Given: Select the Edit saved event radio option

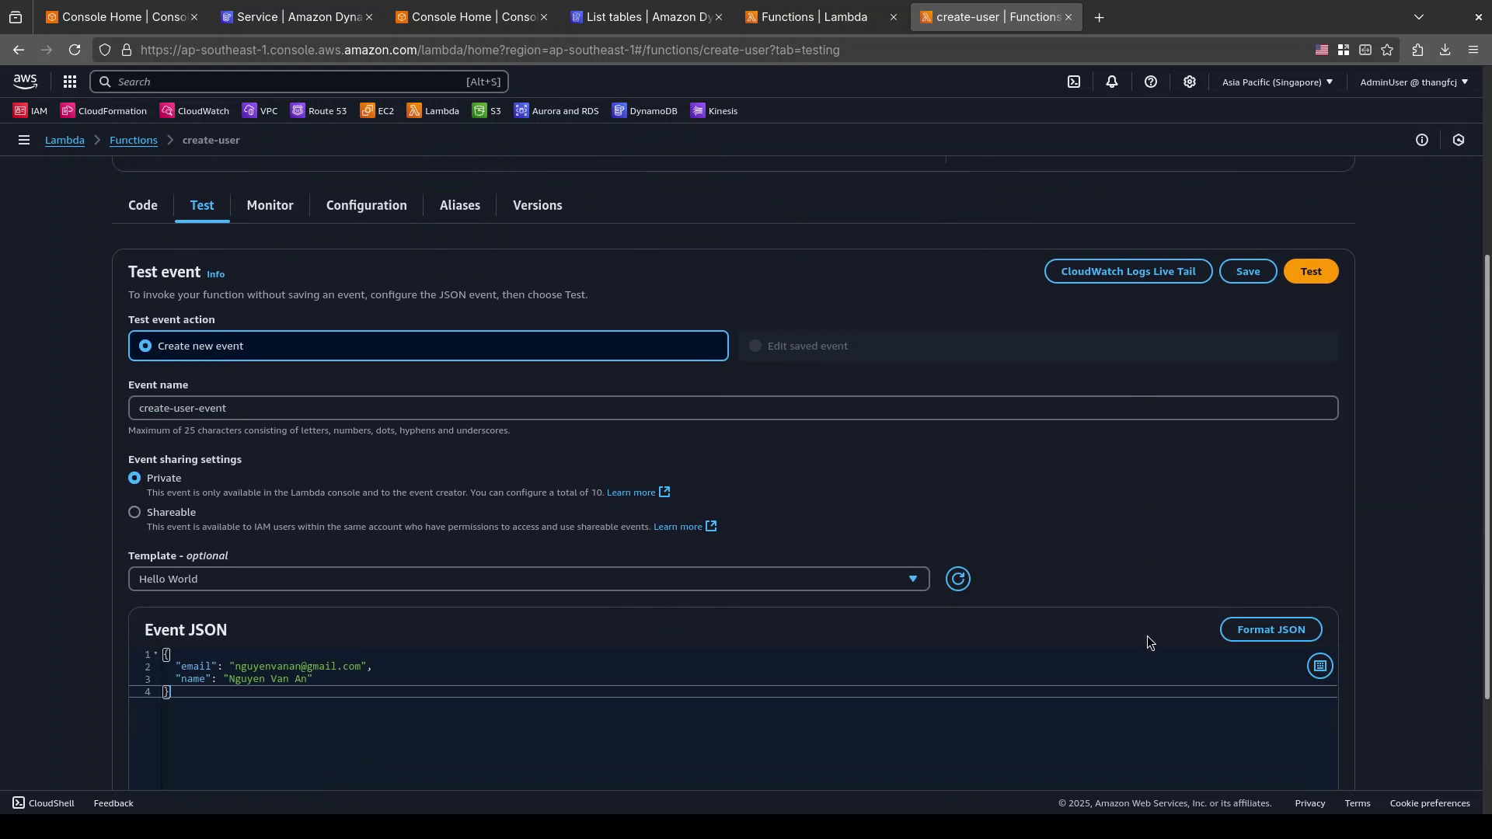Looking at the screenshot, I should tap(1038, 346).
